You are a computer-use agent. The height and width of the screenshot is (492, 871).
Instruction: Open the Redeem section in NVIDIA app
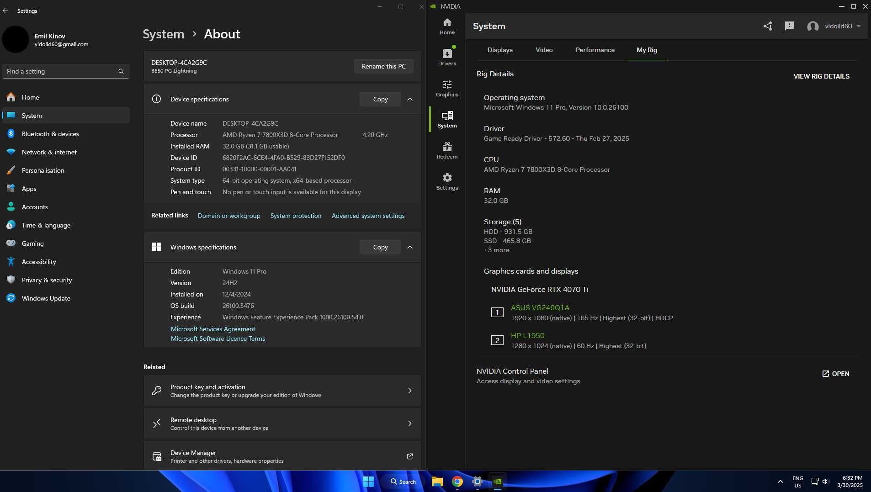[447, 151]
